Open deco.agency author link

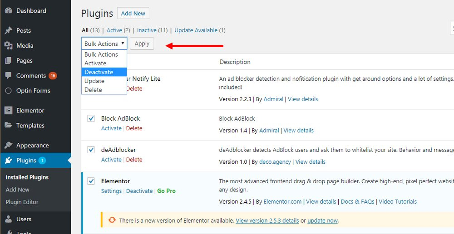click(275, 162)
